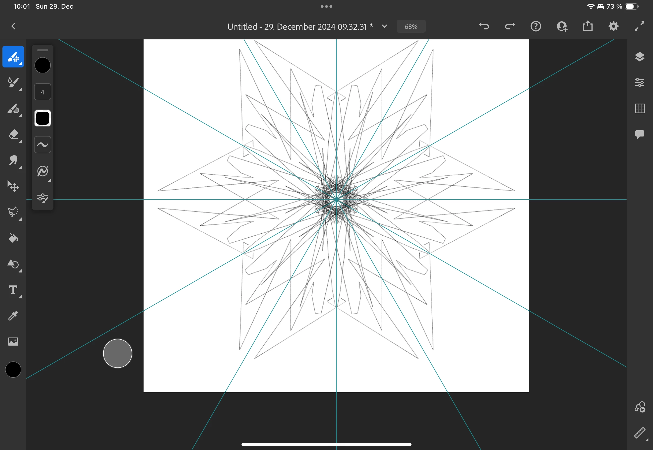Expand the document title dropdown chevron
Image resolution: width=653 pixels, height=450 pixels.
(384, 26)
